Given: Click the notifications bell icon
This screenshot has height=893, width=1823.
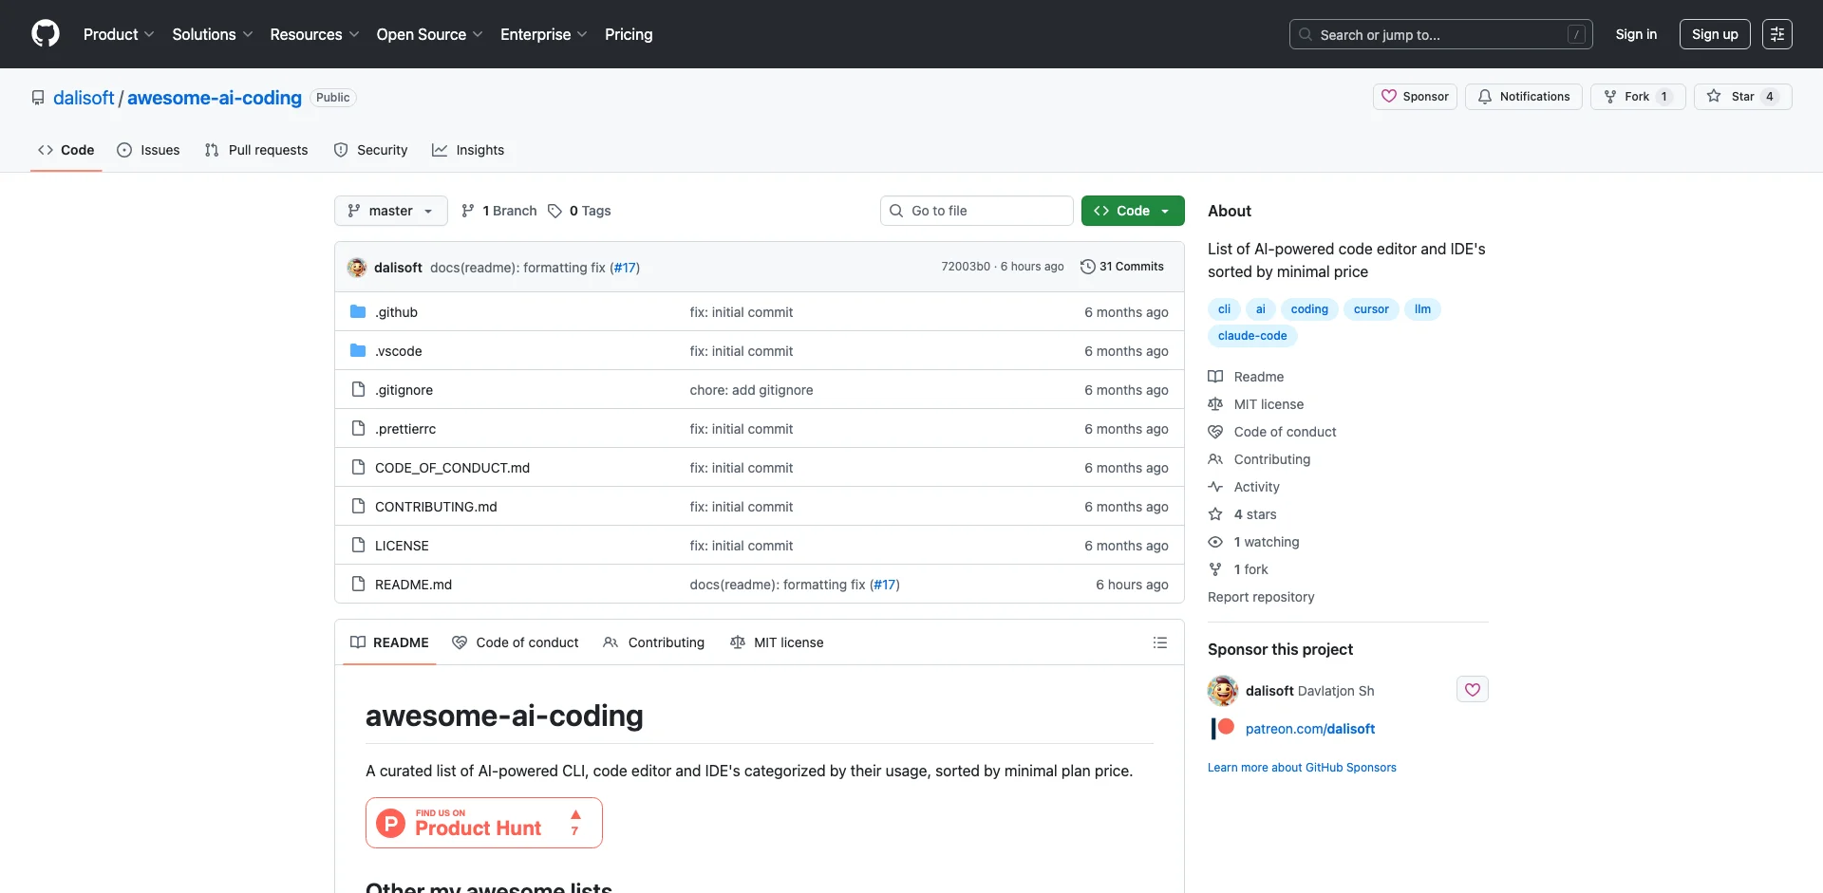Looking at the screenshot, I should click(x=1483, y=96).
